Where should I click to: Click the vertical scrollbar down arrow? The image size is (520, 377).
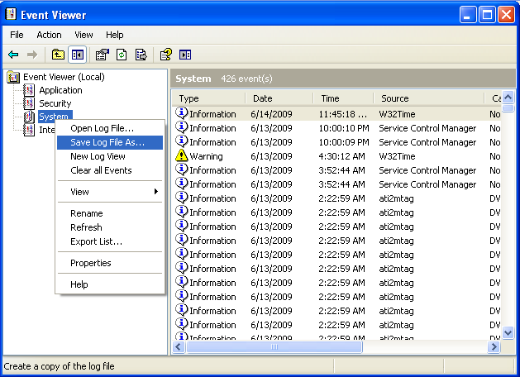tap(508, 332)
